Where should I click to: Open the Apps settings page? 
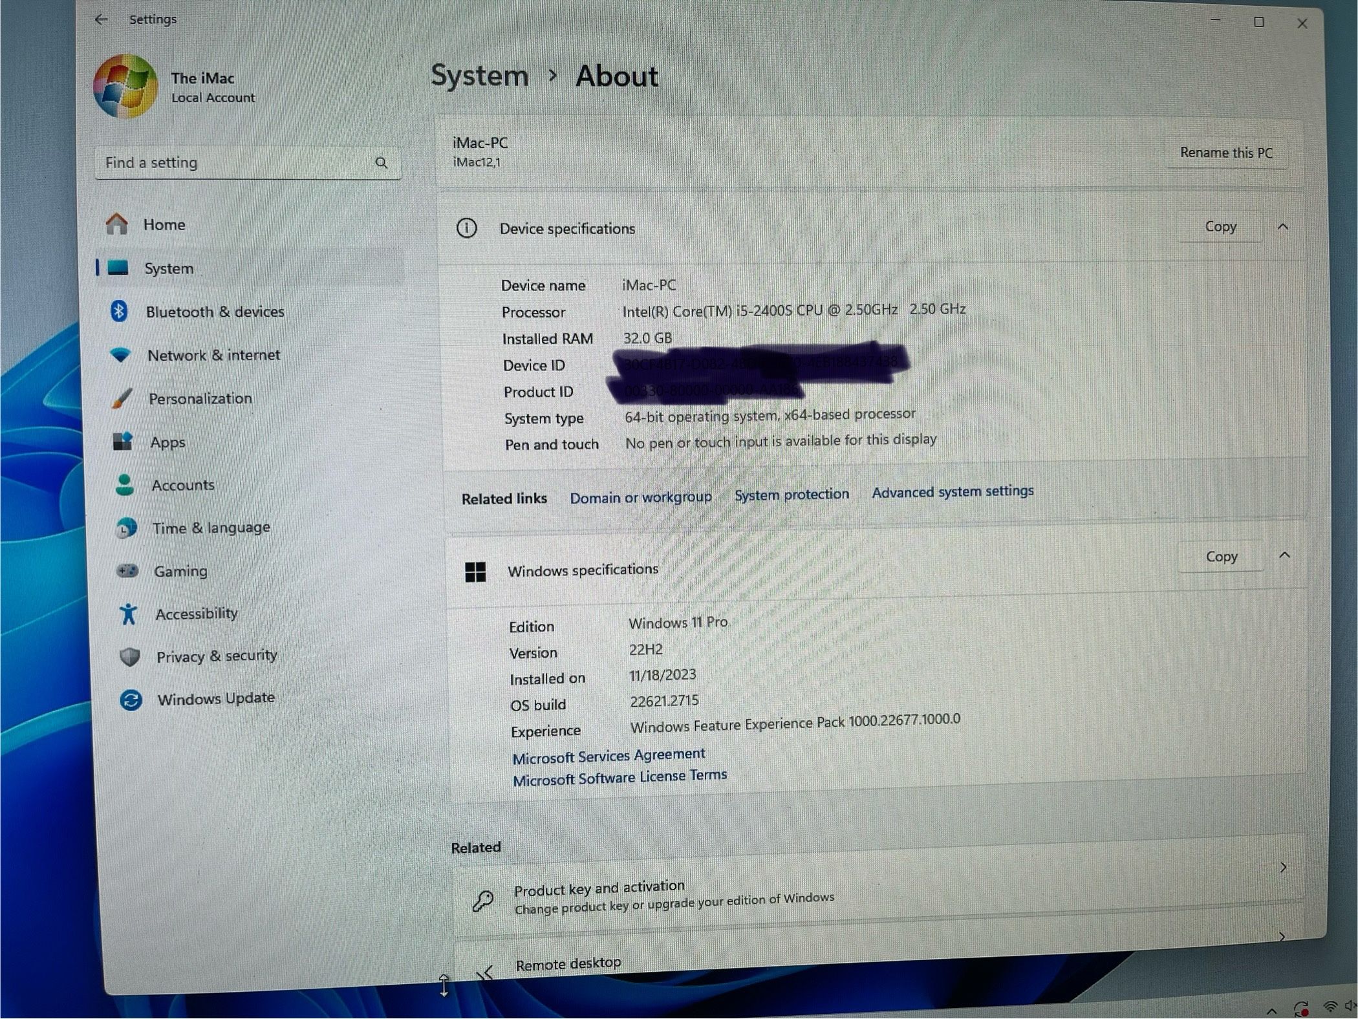pyautogui.click(x=167, y=442)
